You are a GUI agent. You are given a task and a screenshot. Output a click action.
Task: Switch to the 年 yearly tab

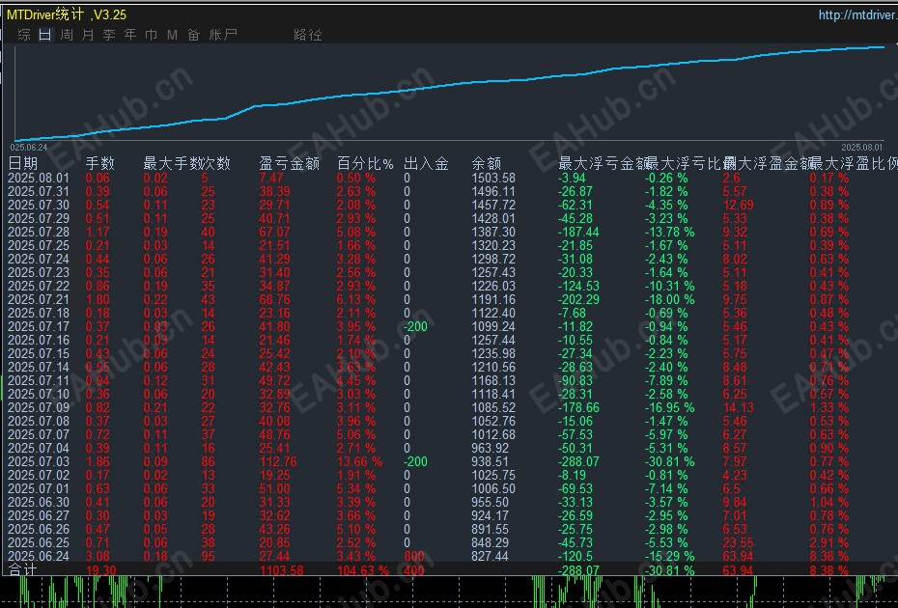coord(130,35)
